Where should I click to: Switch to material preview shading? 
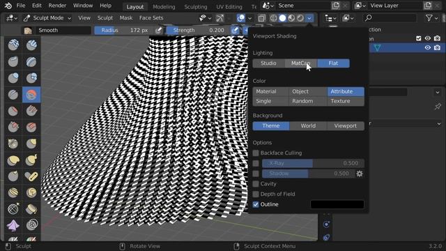point(291,18)
